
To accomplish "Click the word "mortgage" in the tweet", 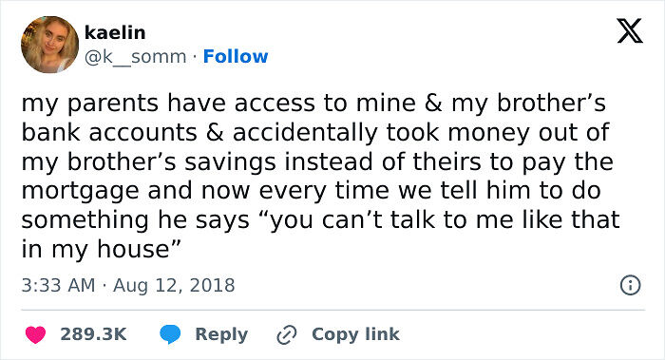I will click(80, 191).
